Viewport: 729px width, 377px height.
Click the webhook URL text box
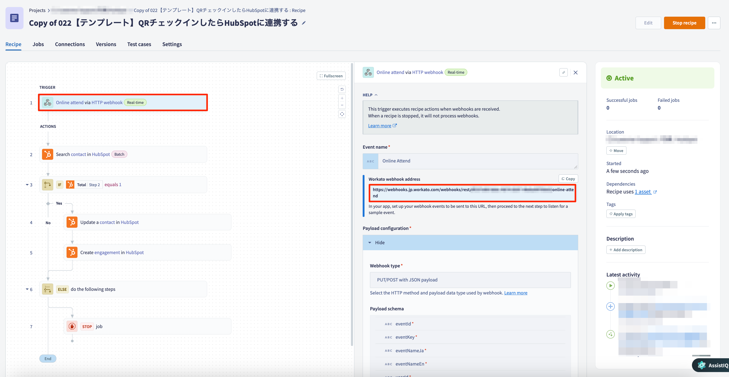click(472, 193)
